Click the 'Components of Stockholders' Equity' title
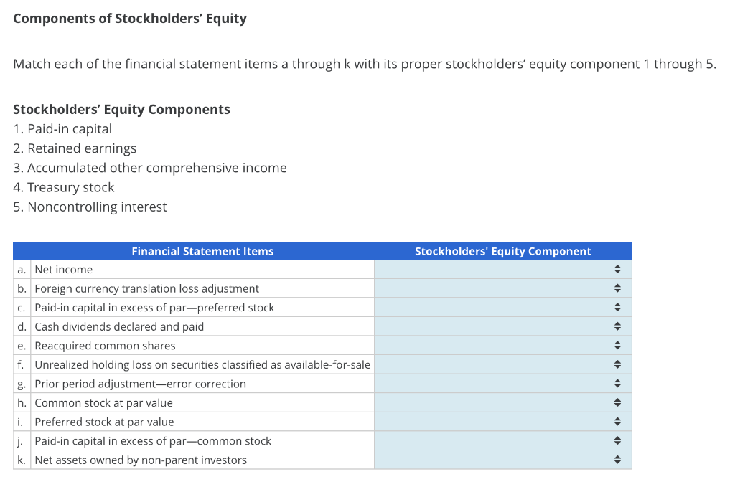 pyautogui.click(x=129, y=18)
